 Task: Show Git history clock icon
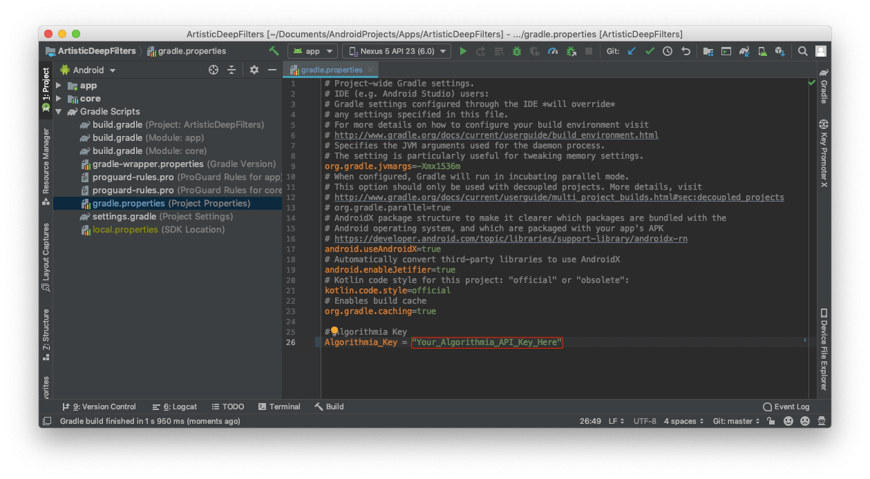(x=668, y=51)
